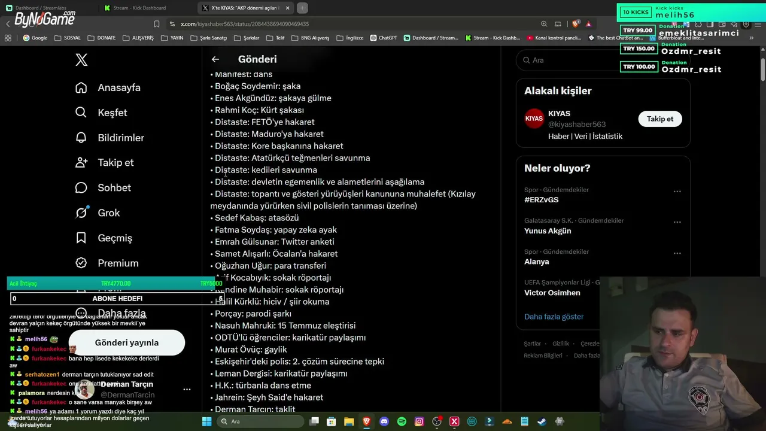Image resolution: width=766 pixels, height=431 pixels.
Task: Bookmark this page via address bar icon
Action: click(x=157, y=24)
